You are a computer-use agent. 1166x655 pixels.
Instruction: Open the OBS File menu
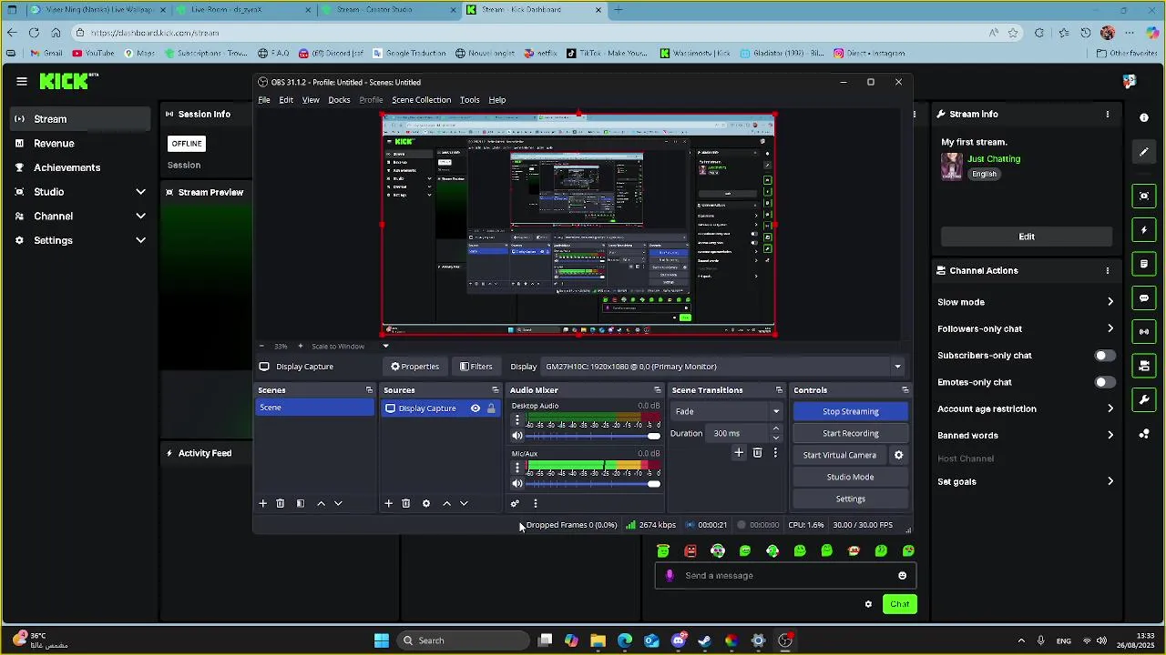click(x=264, y=100)
